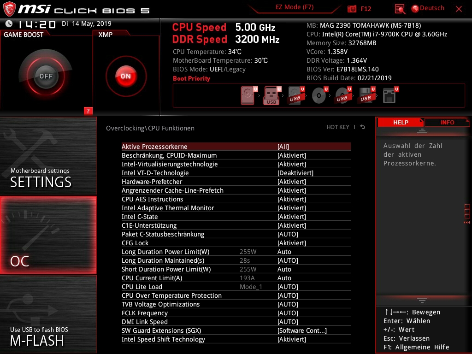This screenshot has width=472, height=354.
Task: Select the Intel Adaptive Thermal Monitor row
Action: [236, 208]
